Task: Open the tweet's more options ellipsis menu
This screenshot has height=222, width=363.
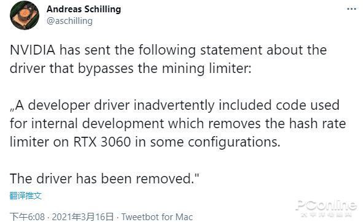Action: (351, 9)
